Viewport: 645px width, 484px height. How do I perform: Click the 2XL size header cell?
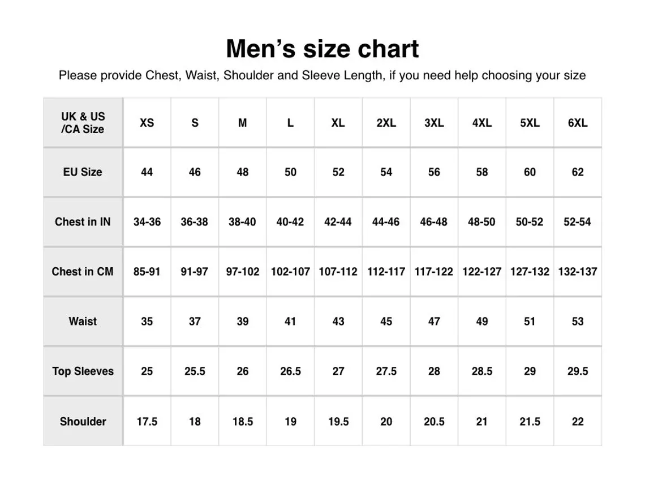point(386,123)
